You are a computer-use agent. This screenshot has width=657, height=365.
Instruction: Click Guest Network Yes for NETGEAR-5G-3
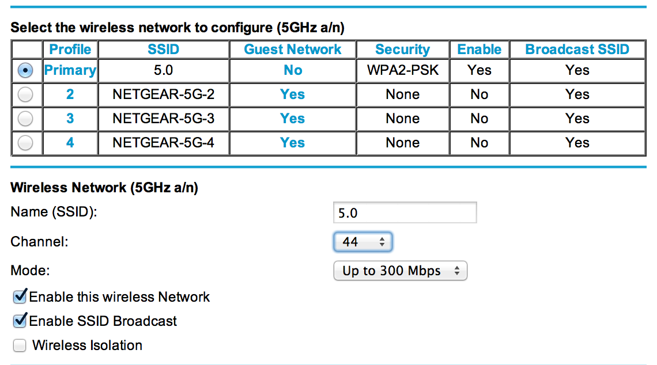(x=292, y=119)
